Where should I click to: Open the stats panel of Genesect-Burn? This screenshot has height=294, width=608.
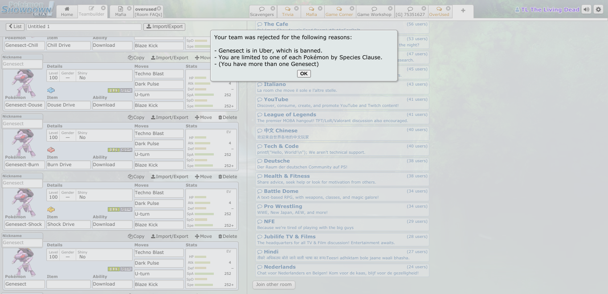(x=211, y=149)
